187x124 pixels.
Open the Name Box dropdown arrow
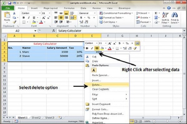[35, 31]
